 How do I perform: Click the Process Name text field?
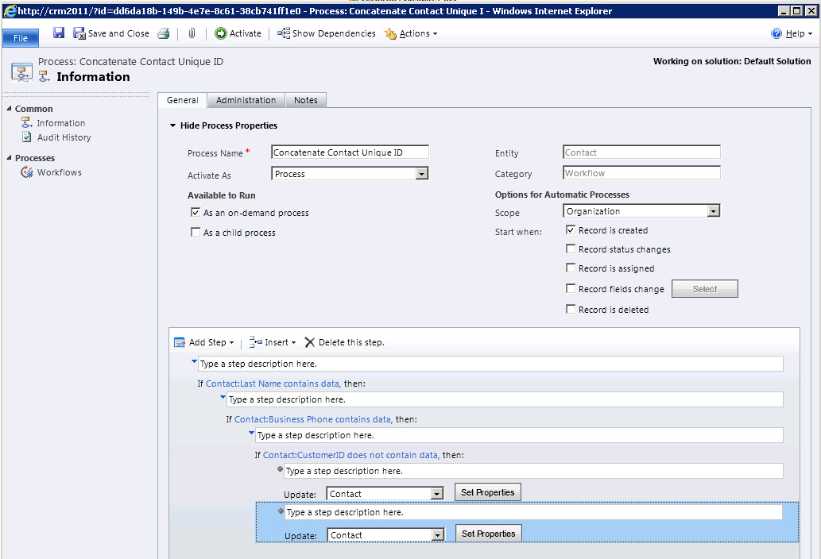350,152
